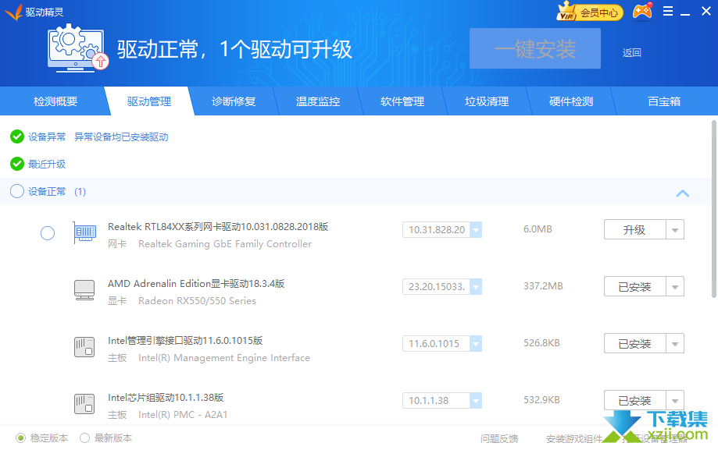Click the green check beside 最近升级
The height and width of the screenshot is (450, 718).
(17, 164)
